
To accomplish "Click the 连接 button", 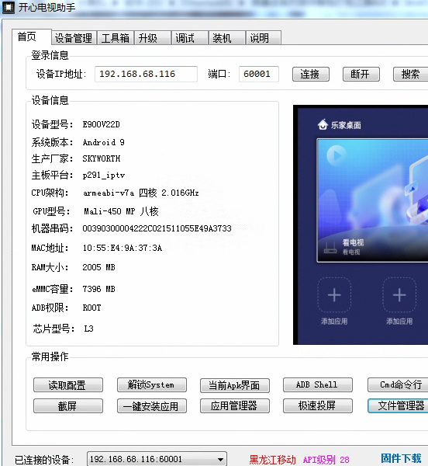I will pyautogui.click(x=311, y=74).
